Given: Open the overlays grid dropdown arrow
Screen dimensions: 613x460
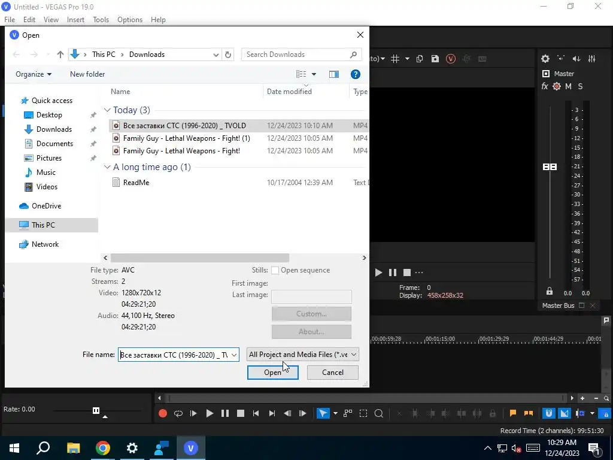Looking at the screenshot, I should (407, 59).
